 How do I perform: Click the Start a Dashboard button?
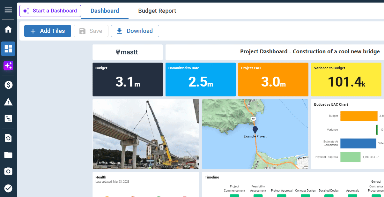pyautogui.click(x=50, y=11)
